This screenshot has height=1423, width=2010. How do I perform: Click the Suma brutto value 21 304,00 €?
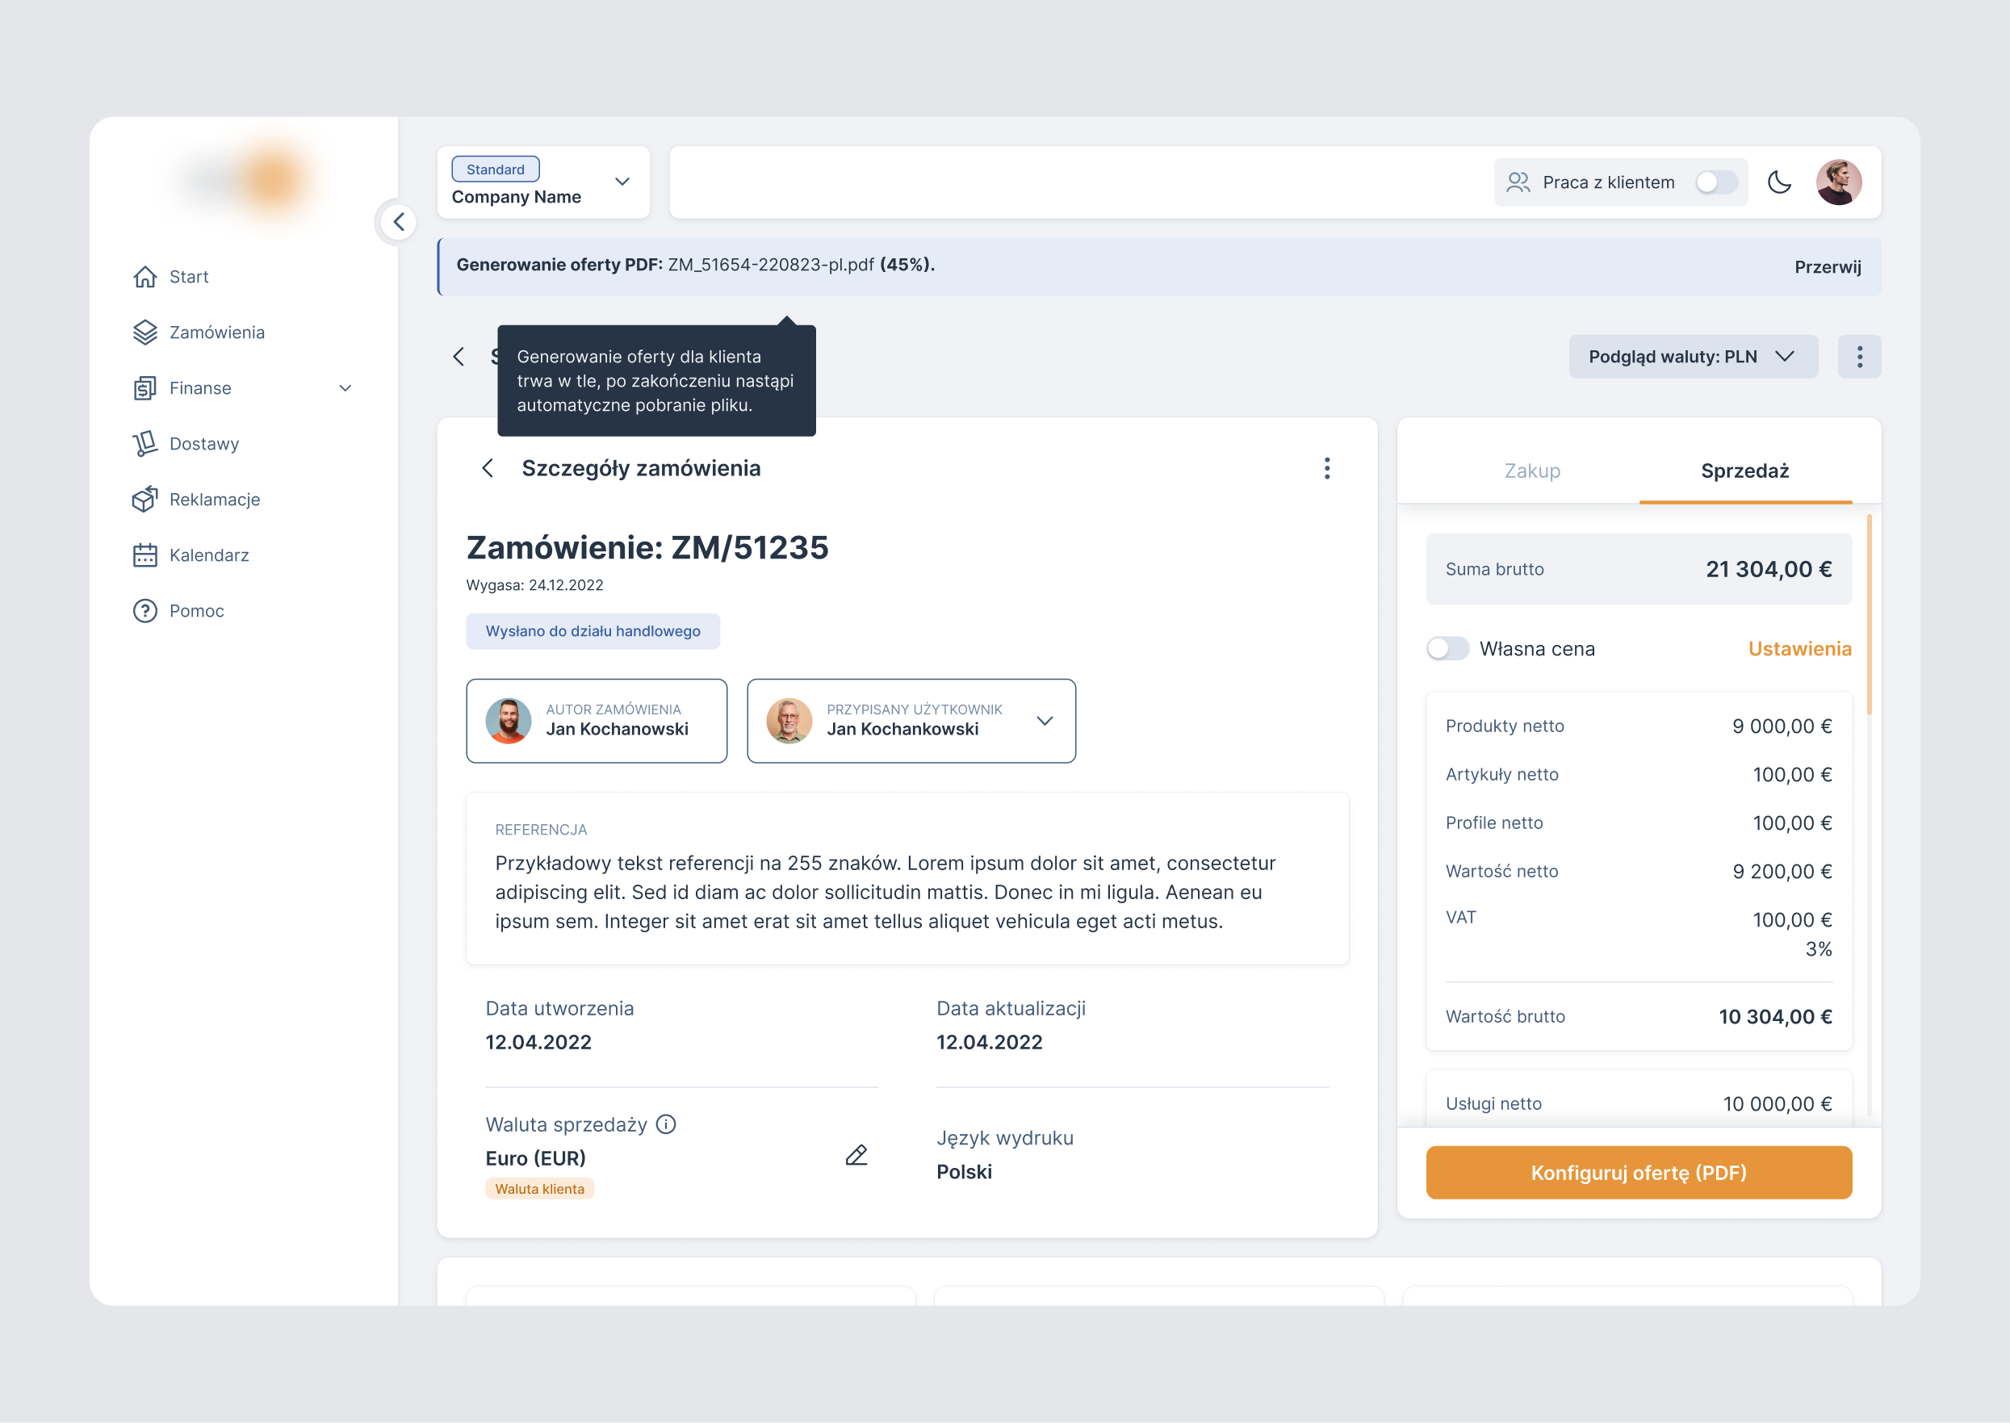coord(1768,570)
